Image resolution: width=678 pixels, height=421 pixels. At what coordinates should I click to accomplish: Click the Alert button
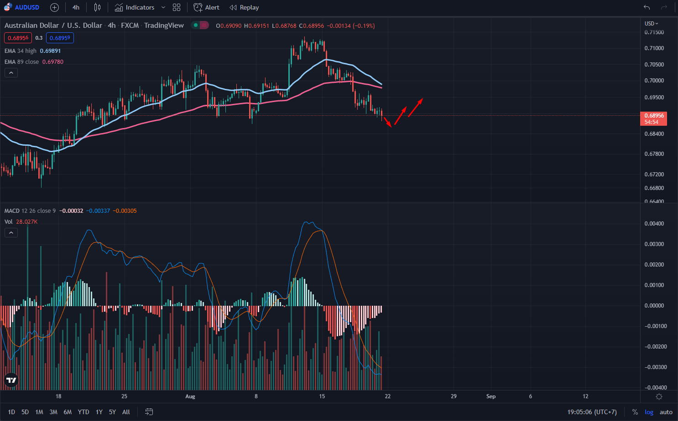tap(207, 7)
